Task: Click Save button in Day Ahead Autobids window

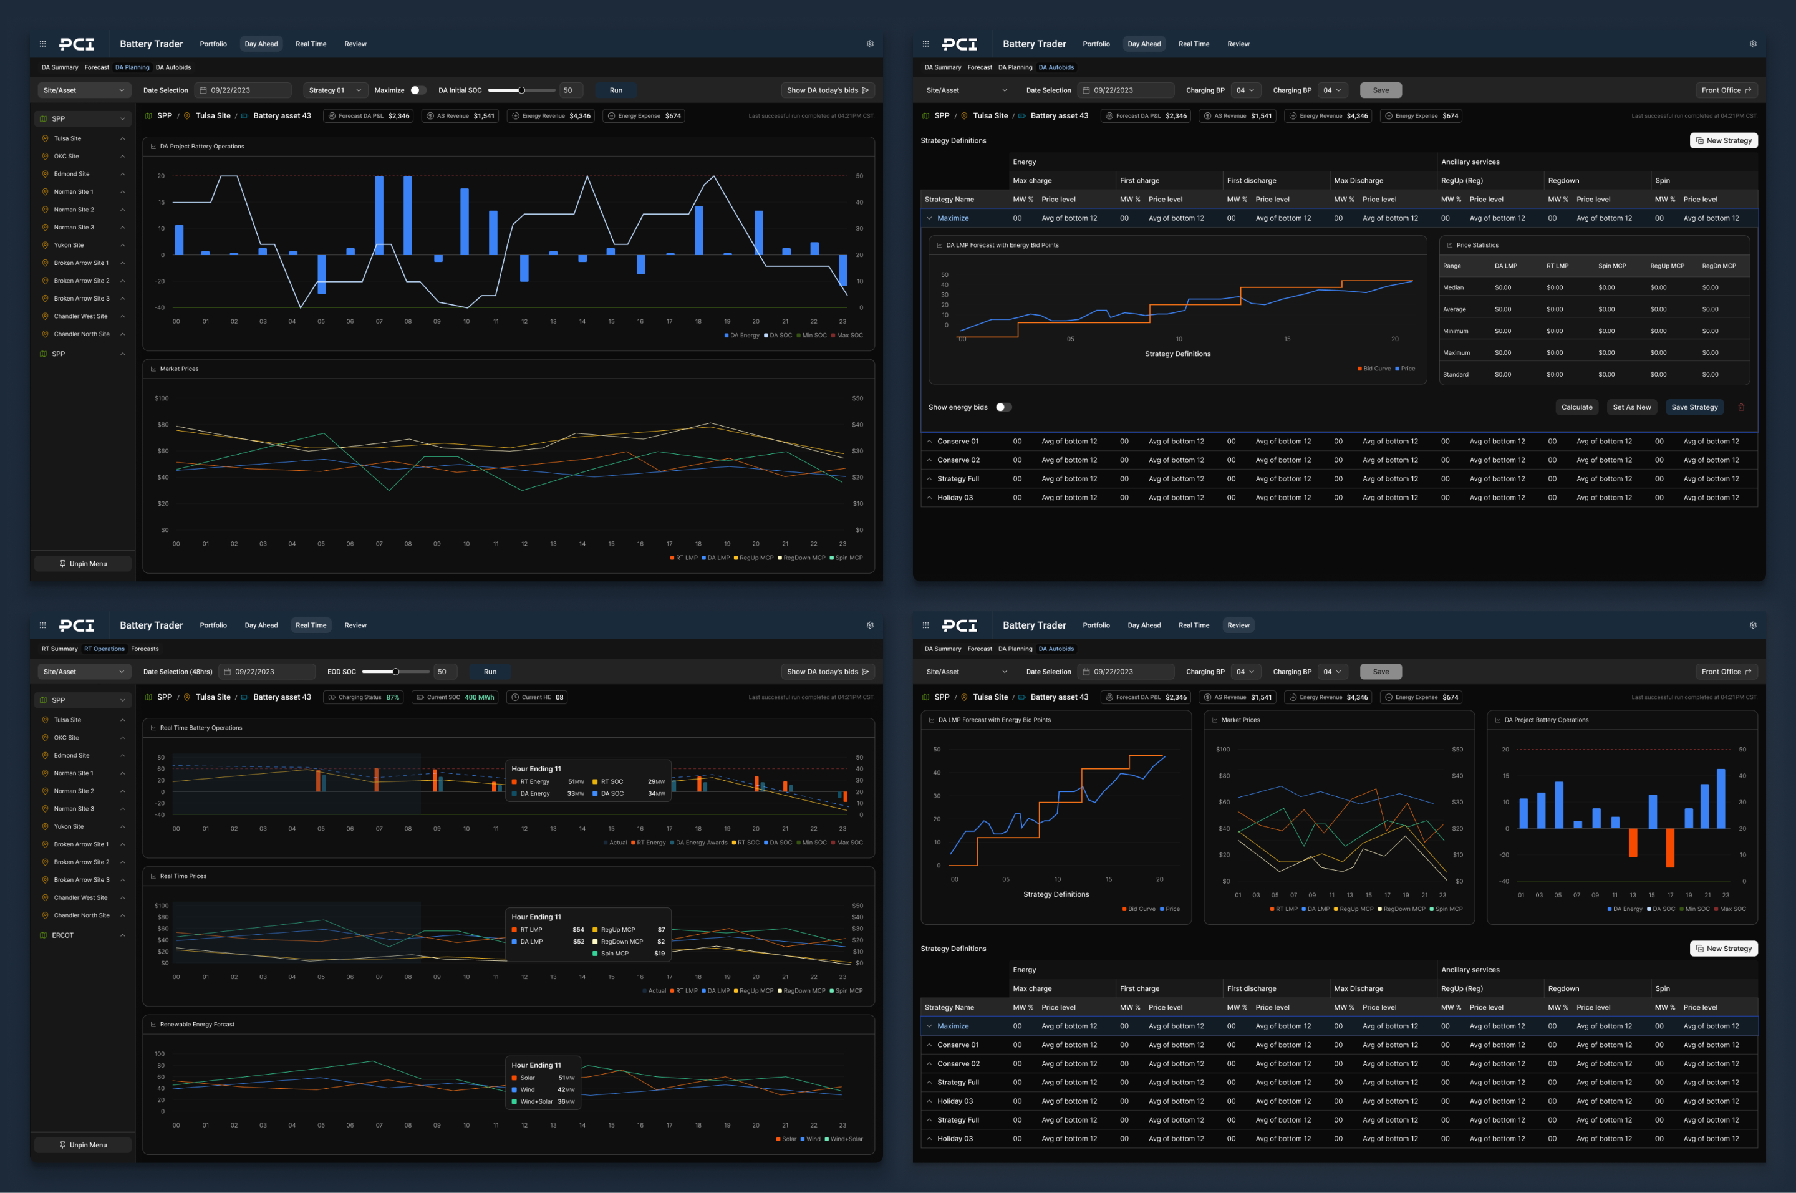Action: click(1381, 90)
